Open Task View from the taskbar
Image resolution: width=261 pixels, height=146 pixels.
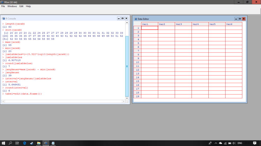point(17,143)
